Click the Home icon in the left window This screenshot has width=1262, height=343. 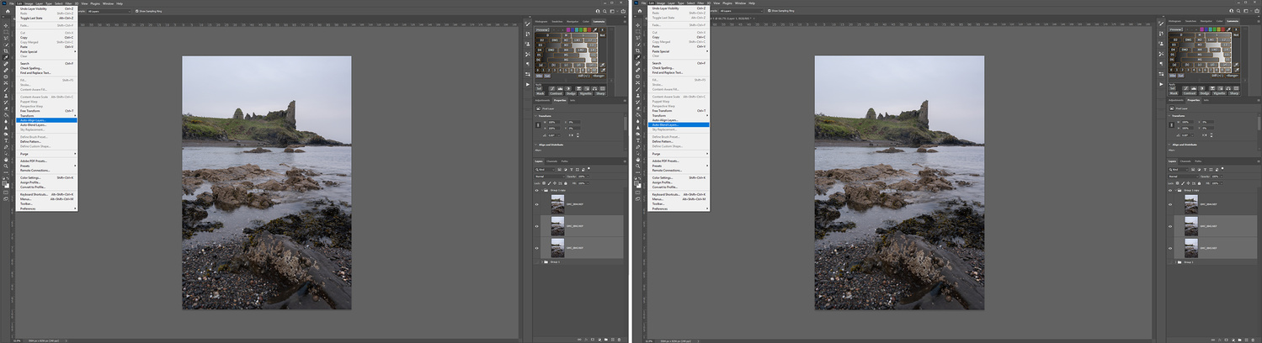point(8,11)
